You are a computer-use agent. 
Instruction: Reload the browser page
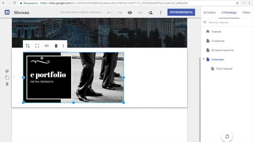pos(15,3)
